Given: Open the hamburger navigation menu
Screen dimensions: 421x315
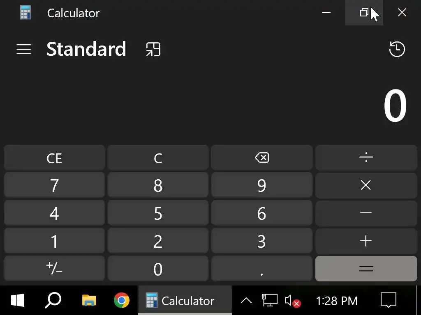Looking at the screenshot, I should pos(24,49).
